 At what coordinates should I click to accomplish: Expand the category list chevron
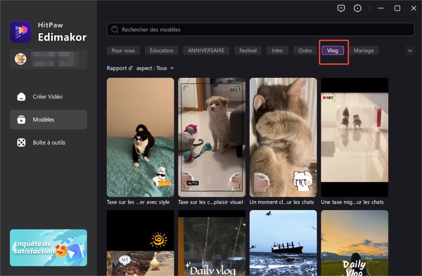tap(410, 51)
